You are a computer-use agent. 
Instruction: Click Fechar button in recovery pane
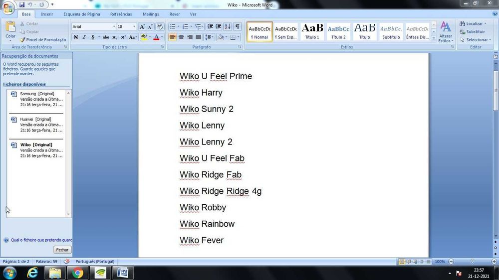tap(62, 250)
